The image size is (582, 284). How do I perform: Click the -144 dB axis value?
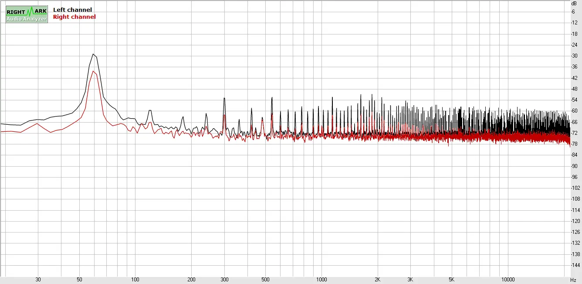[575, 265]
